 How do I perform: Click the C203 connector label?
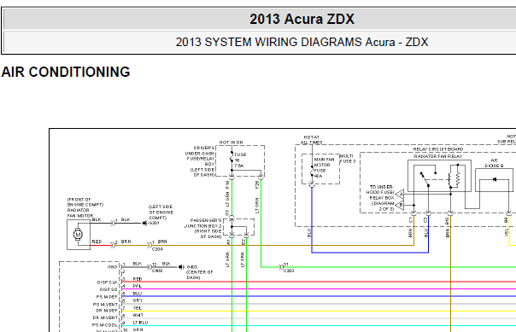289,271
